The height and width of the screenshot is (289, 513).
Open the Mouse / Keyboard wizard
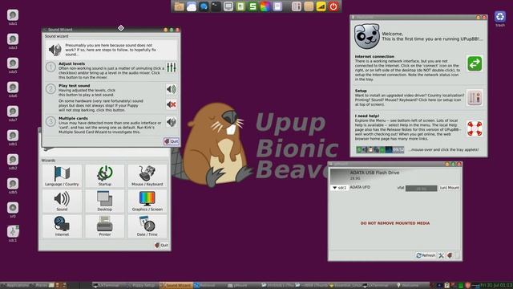147,176
